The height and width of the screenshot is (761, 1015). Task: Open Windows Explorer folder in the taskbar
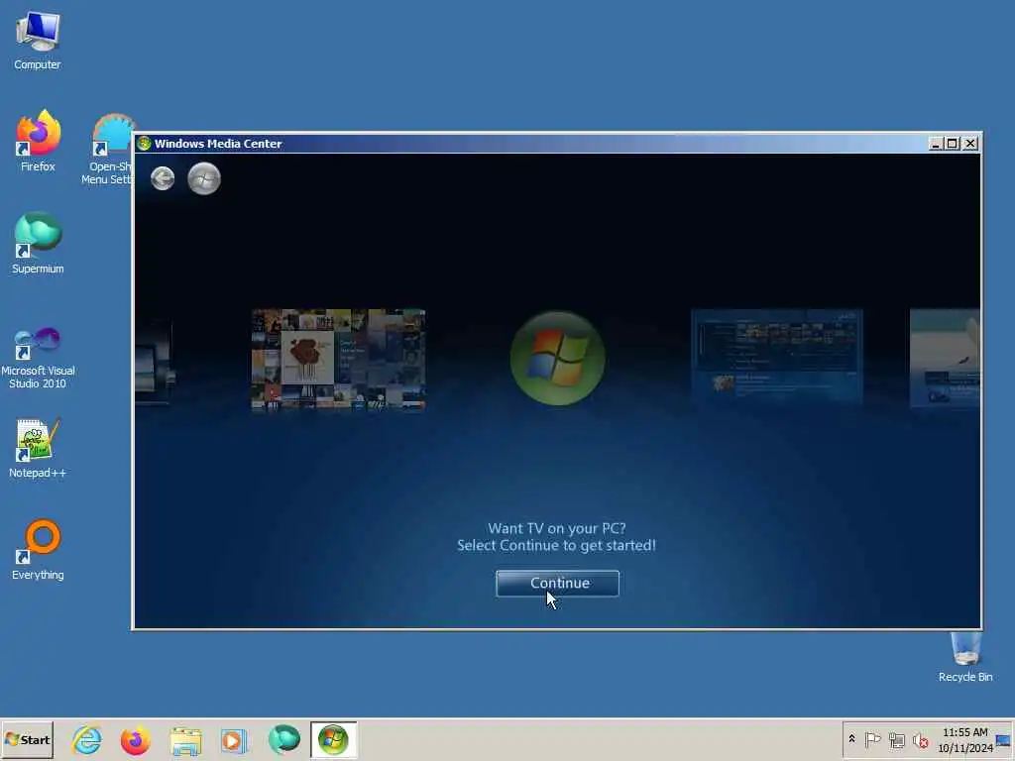[185, 741]
